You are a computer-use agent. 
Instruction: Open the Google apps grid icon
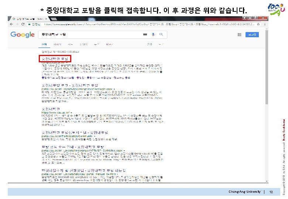tap(239, 35)
